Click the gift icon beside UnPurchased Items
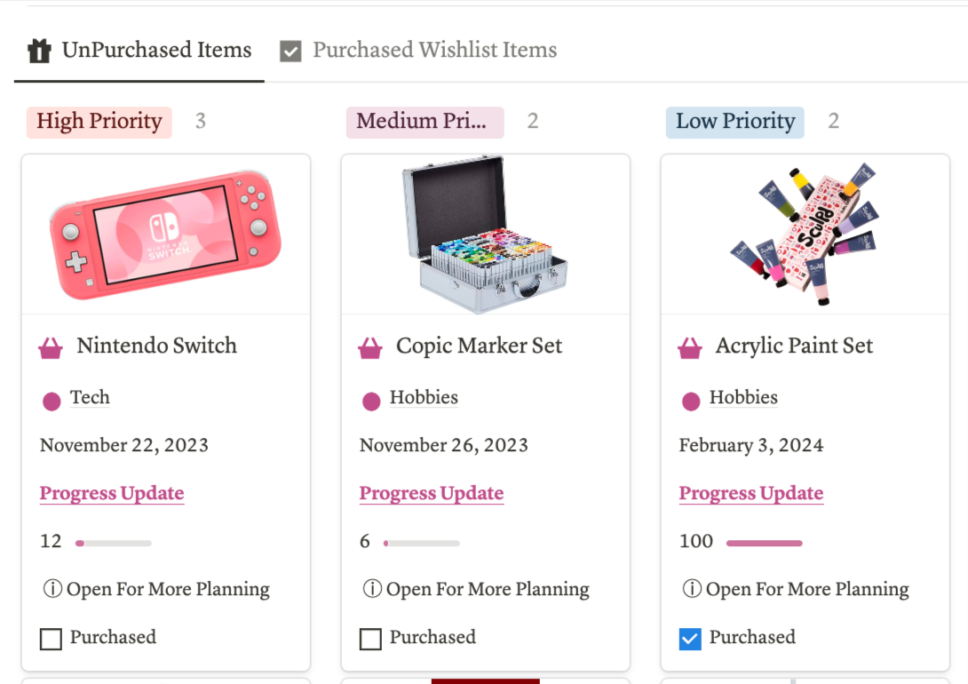 [x=39, y=51]
